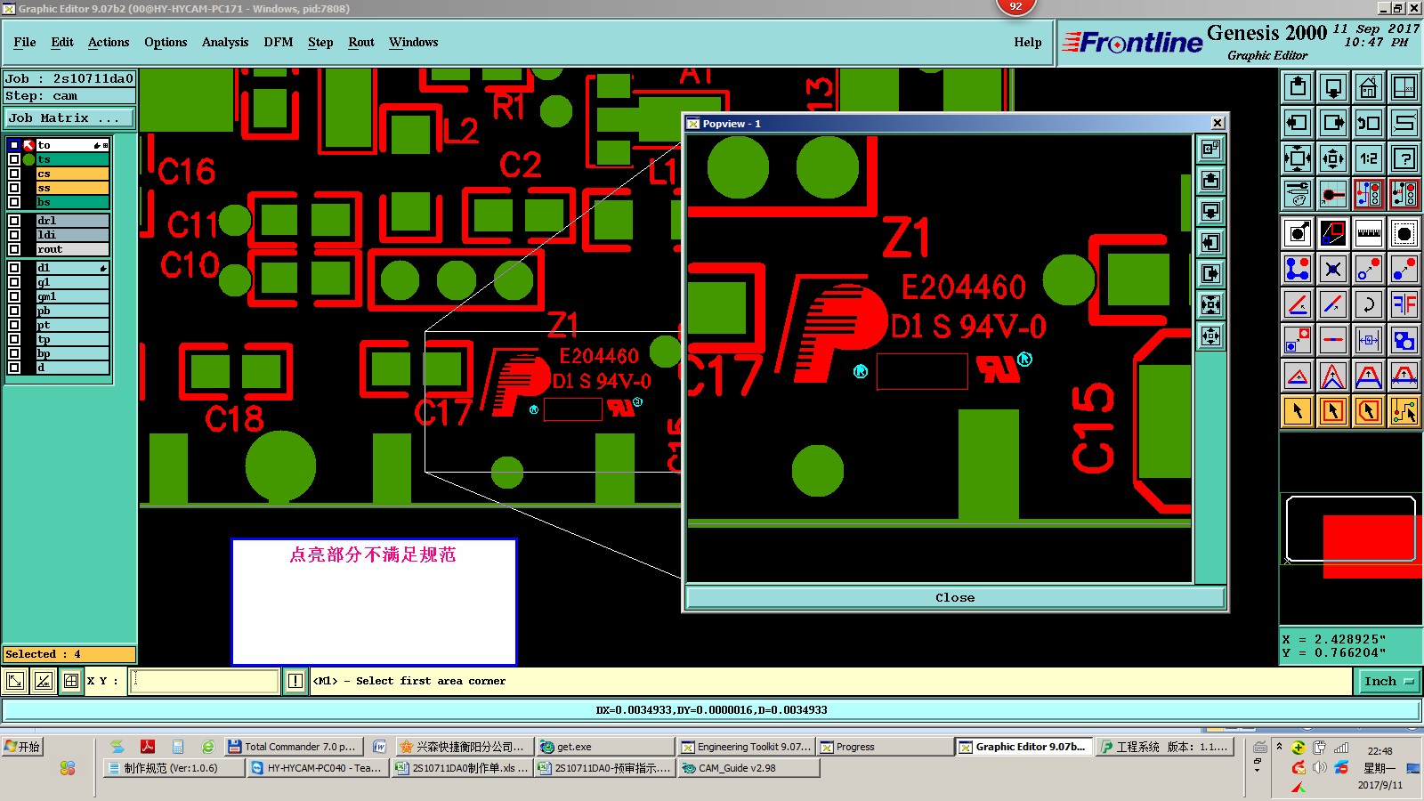This screenshot has width=1424, height=801.
Task: Toggle display checkbox for layer 'ss'
Action: click(14, 188)
